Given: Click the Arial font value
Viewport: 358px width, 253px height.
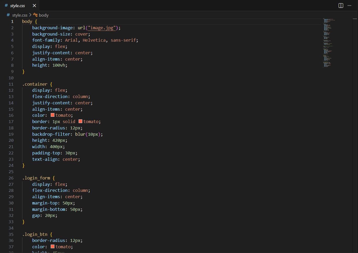Looking at the screenshot, I should (71, 40).
